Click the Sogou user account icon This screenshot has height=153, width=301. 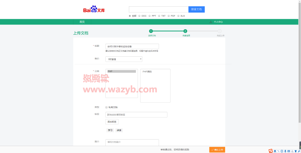pos(292,151)
